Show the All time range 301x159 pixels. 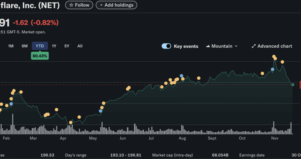click(80, 46)
